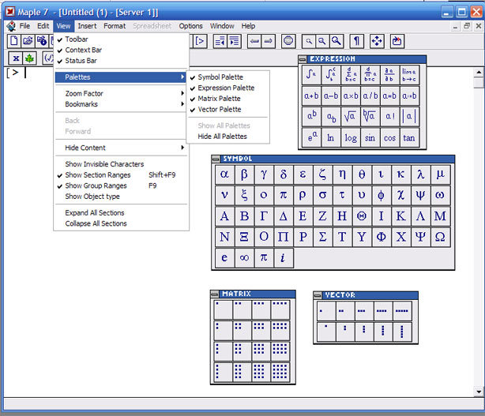
Task: Choose Show Object type
Action: click(121, 197)
